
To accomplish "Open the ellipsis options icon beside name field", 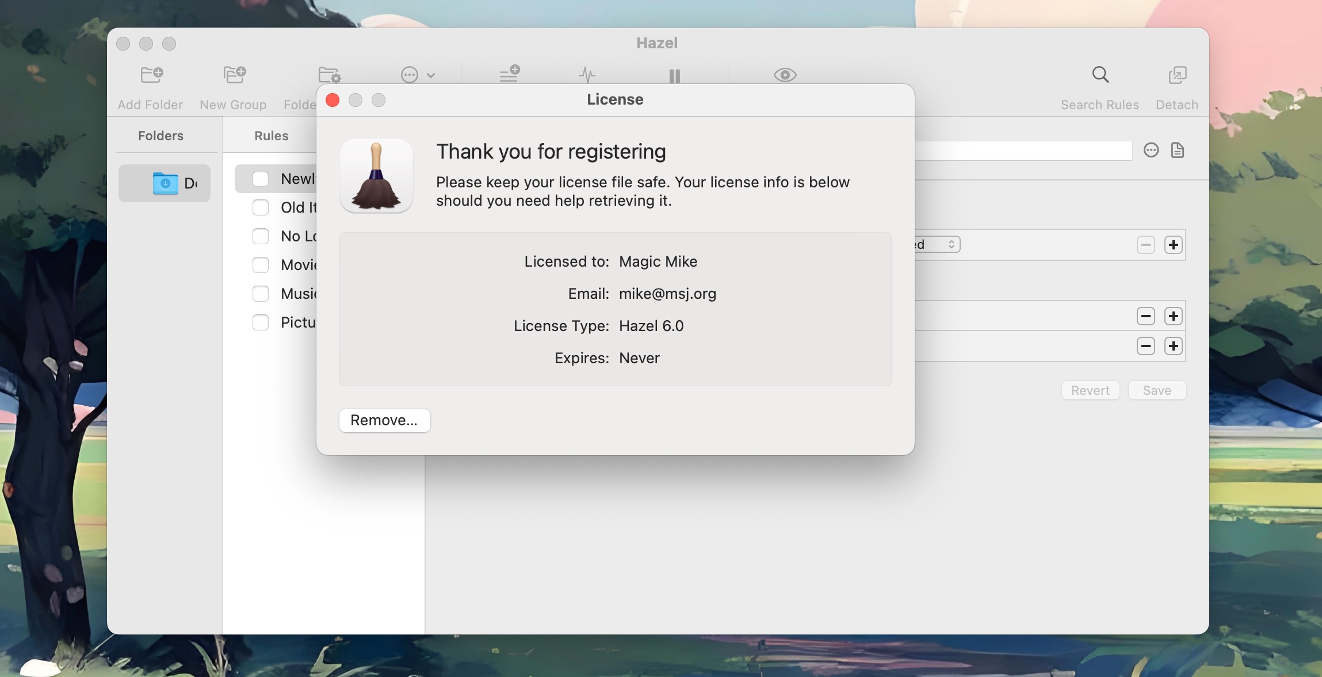I will tap(1151, 150).
